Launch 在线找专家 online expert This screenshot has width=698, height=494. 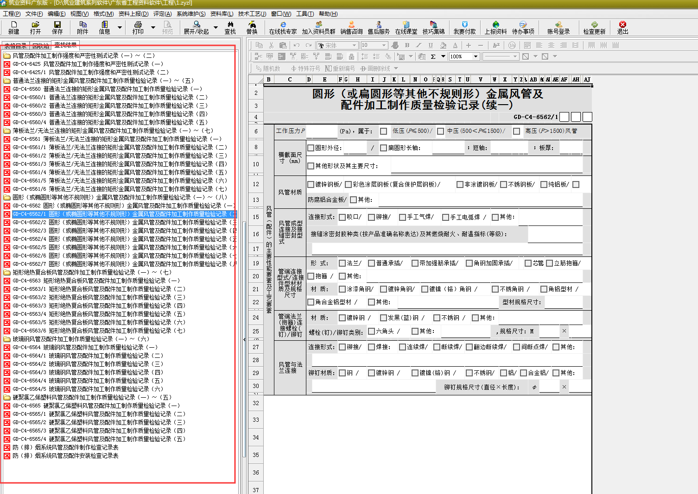pos(283,27)
